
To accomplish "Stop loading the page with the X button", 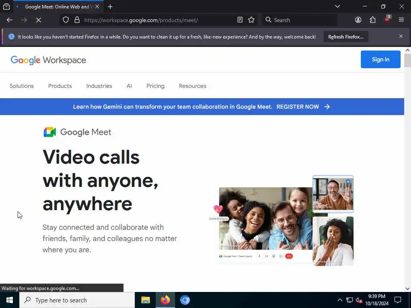I will (39, 20).
